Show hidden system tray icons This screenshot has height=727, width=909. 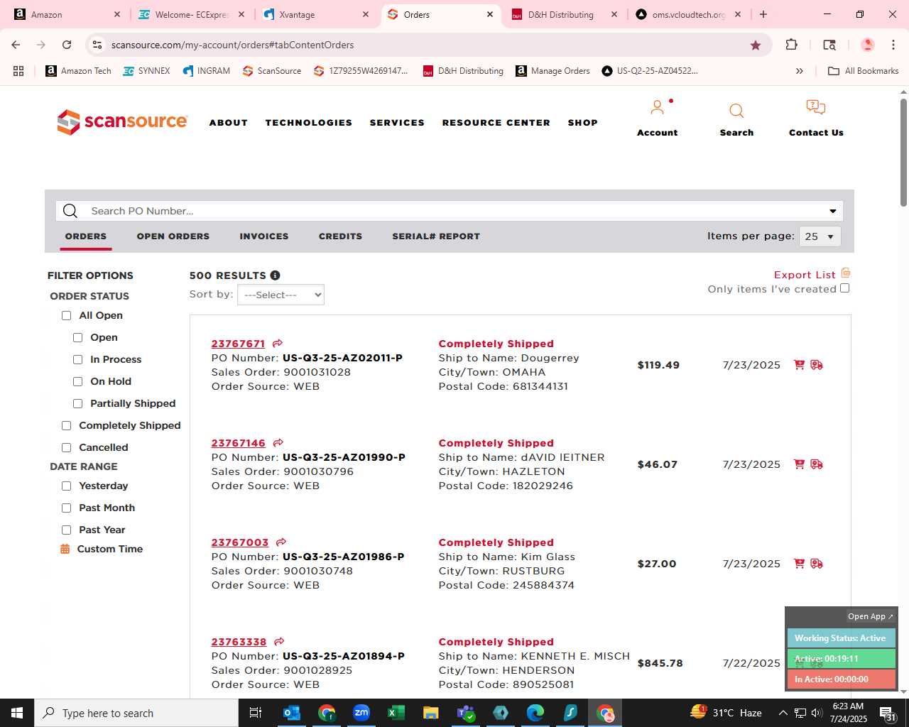click(783, 713)
